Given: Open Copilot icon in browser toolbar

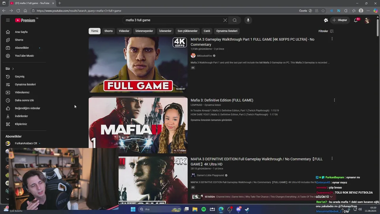Looking at the screenshot, I should tap(376, 11).
